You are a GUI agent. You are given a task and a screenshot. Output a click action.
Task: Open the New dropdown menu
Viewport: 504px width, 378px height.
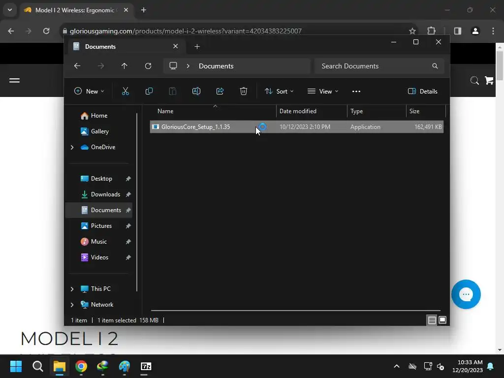tap(89, 91)
